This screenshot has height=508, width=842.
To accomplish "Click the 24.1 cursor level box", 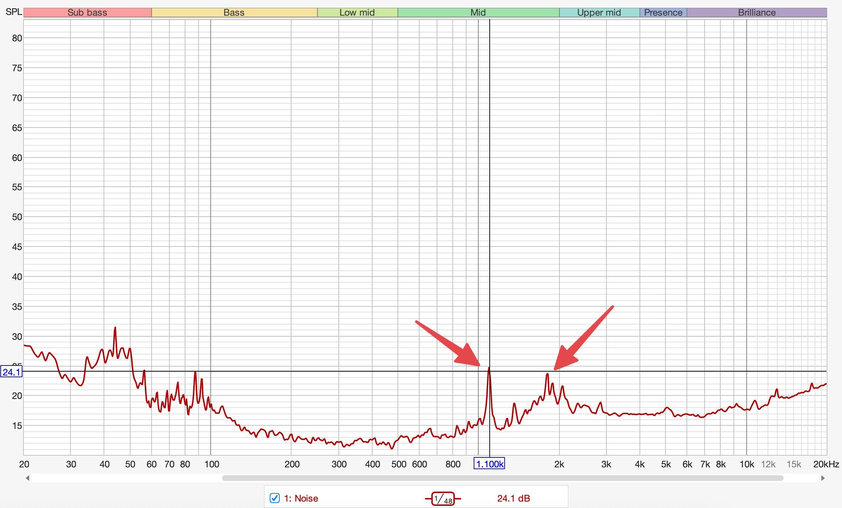I will click(x=11, y=372).
